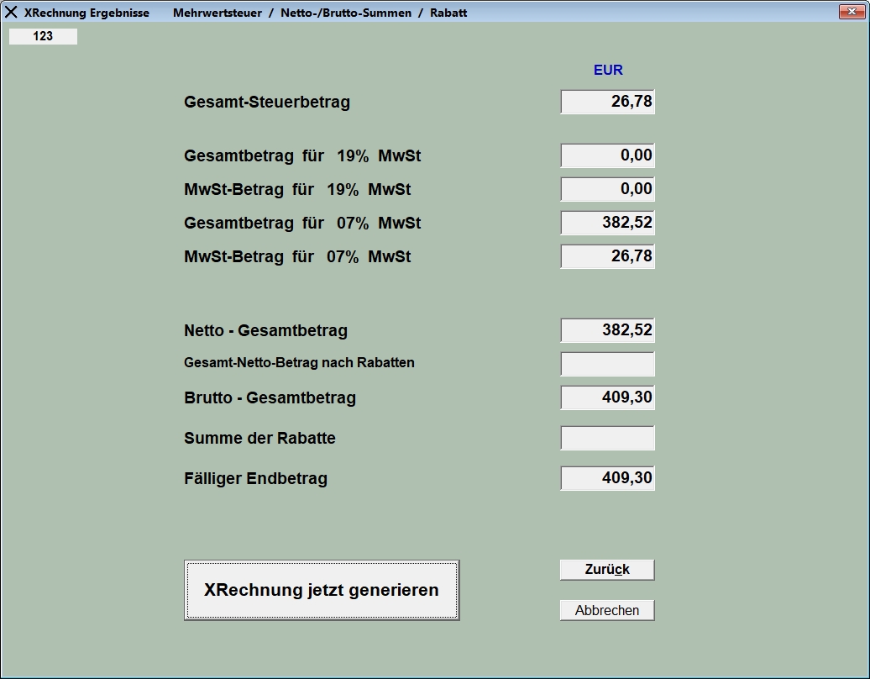Click the empty Summe der Rabatte field
870x679 pixels.
[607, 438]
